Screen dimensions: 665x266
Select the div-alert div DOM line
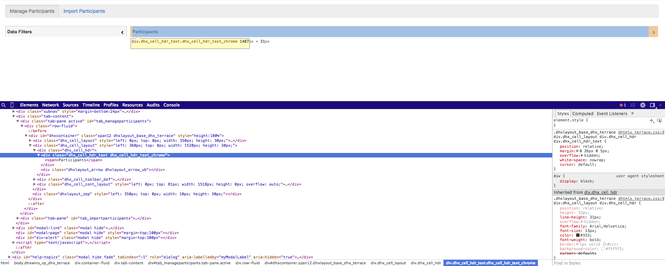(x=96, y=238)
